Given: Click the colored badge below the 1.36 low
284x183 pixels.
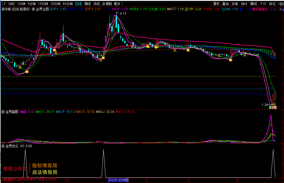Looking at the screenshot, I should pos(273,108).
